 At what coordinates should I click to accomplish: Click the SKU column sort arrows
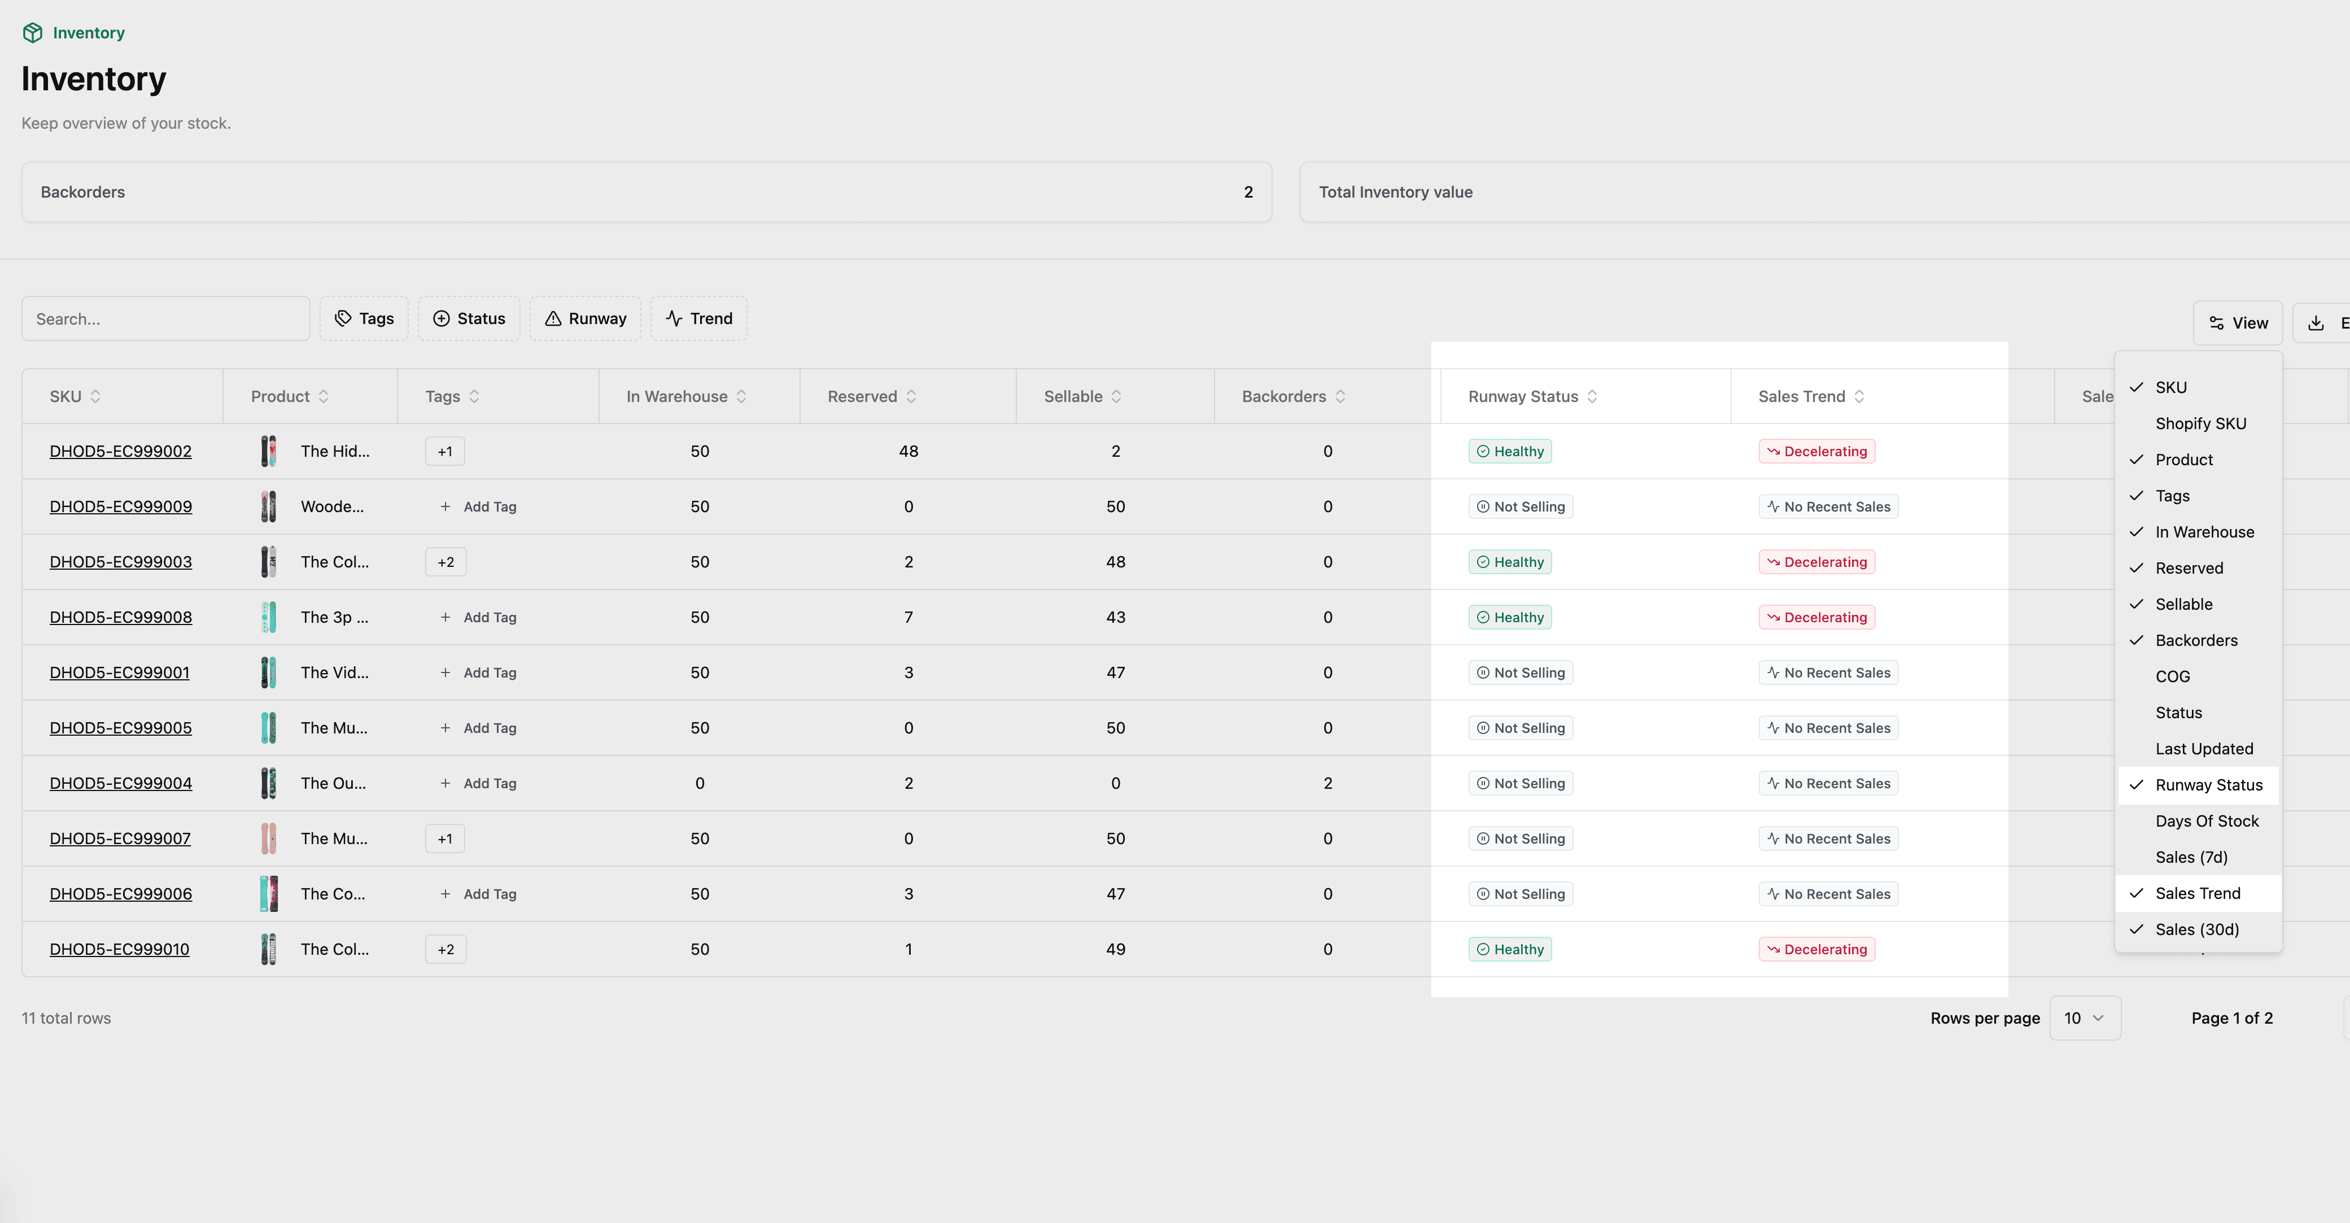[96, 396]
